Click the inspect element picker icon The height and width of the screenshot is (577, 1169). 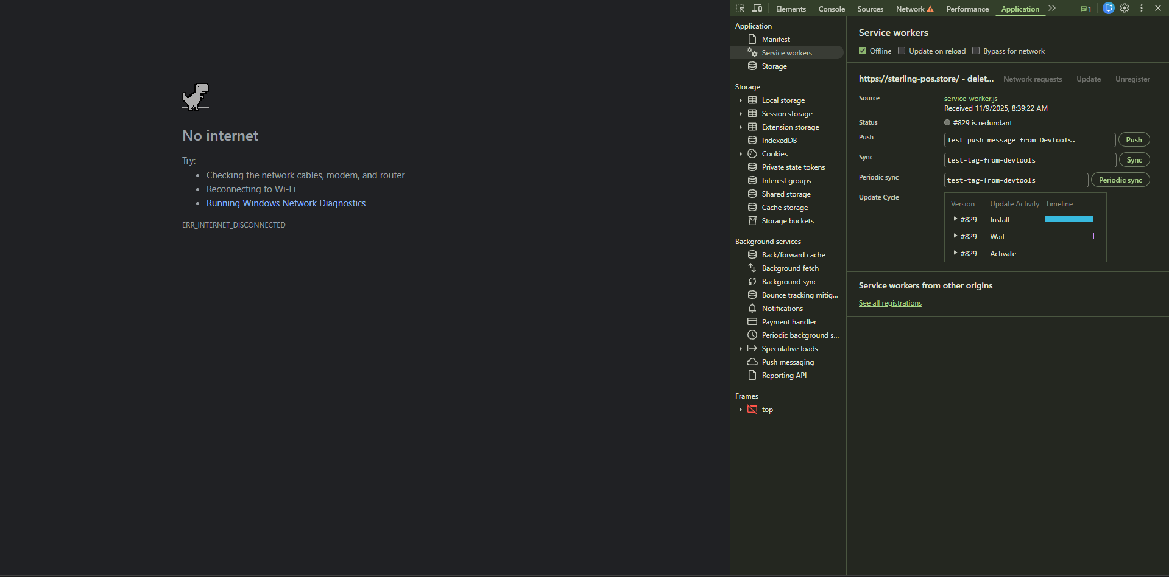click(740, 9)
